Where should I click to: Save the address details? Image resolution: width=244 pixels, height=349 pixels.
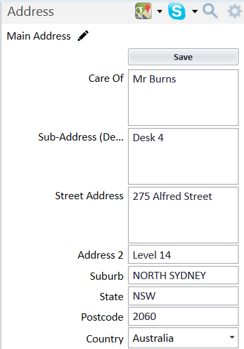[183, 57]
